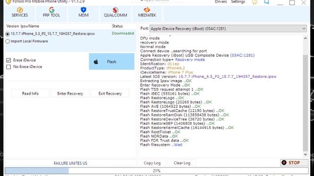Open the MEDIATEK icon
Image resolution: width=314 pixels, height=176 pixels.
click(147, 10)
